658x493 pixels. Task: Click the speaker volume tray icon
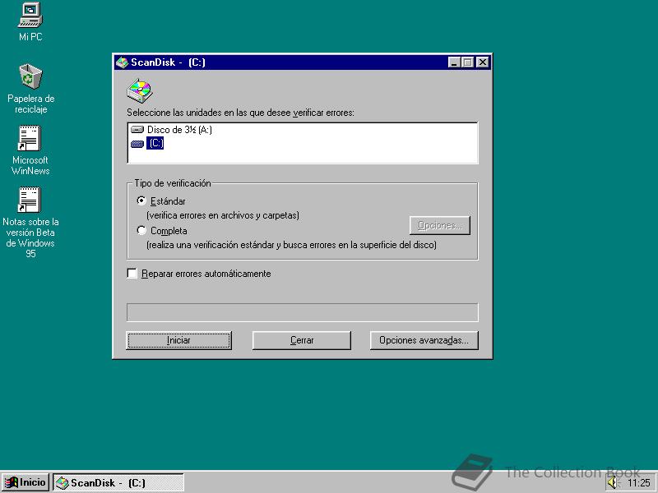point(614,482)
